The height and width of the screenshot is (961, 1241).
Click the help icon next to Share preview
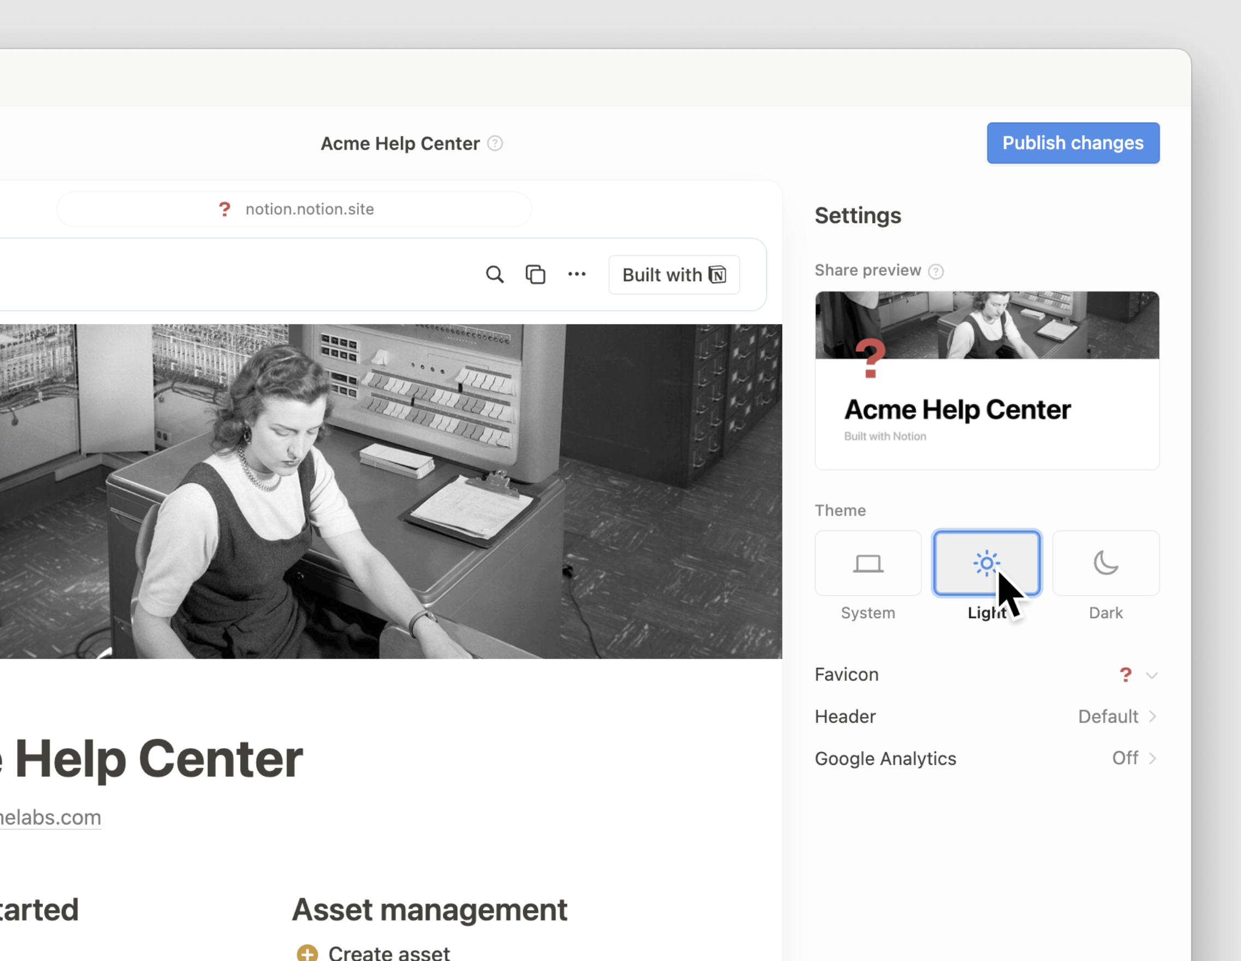point(935,271)
